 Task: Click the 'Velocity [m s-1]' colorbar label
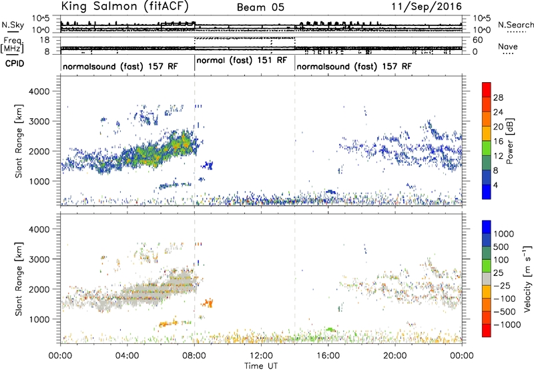[527, 279]
